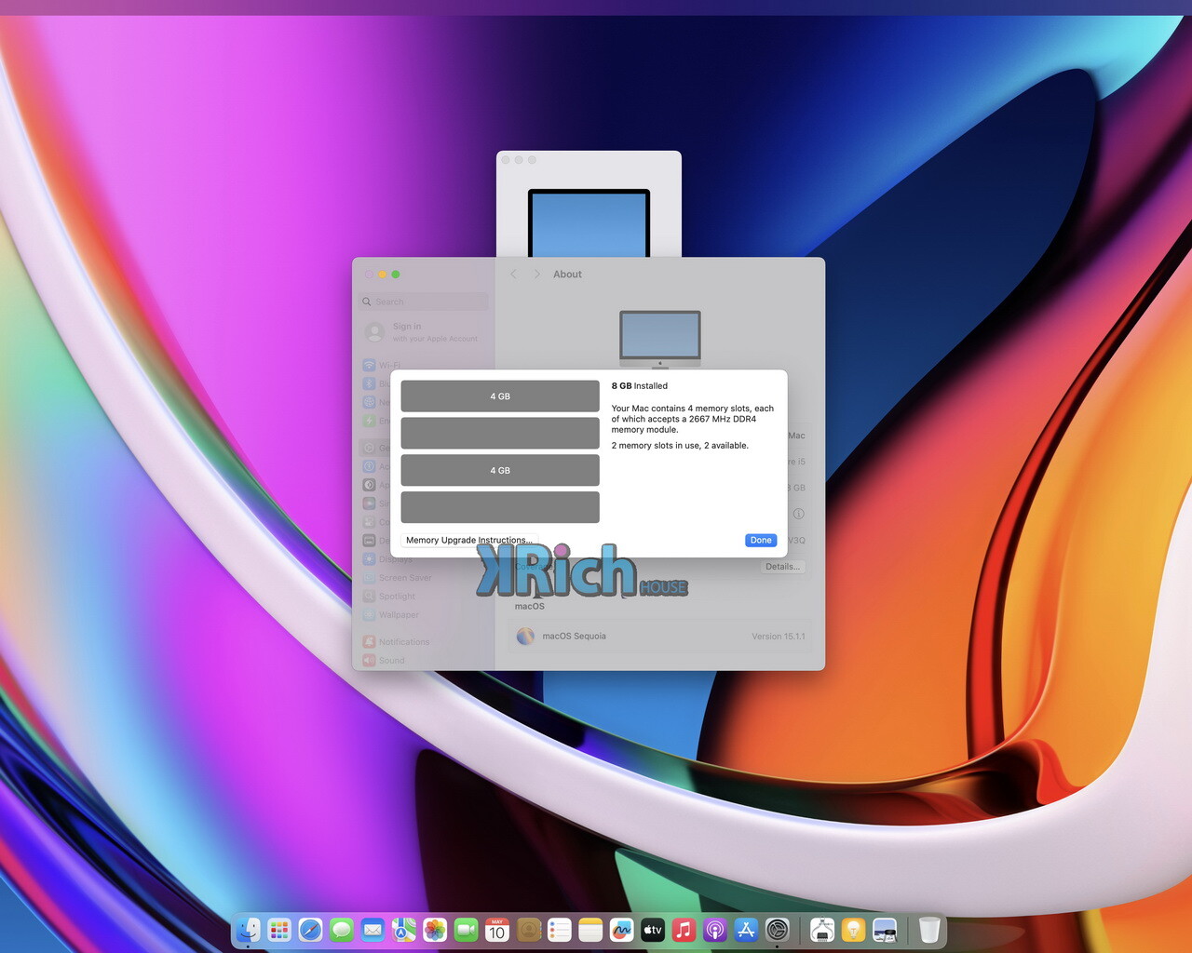The height and width of the screenshot is (953, 1192).
Task: Start FaceTime from the Dock
Action: click(x=466, y=930)
